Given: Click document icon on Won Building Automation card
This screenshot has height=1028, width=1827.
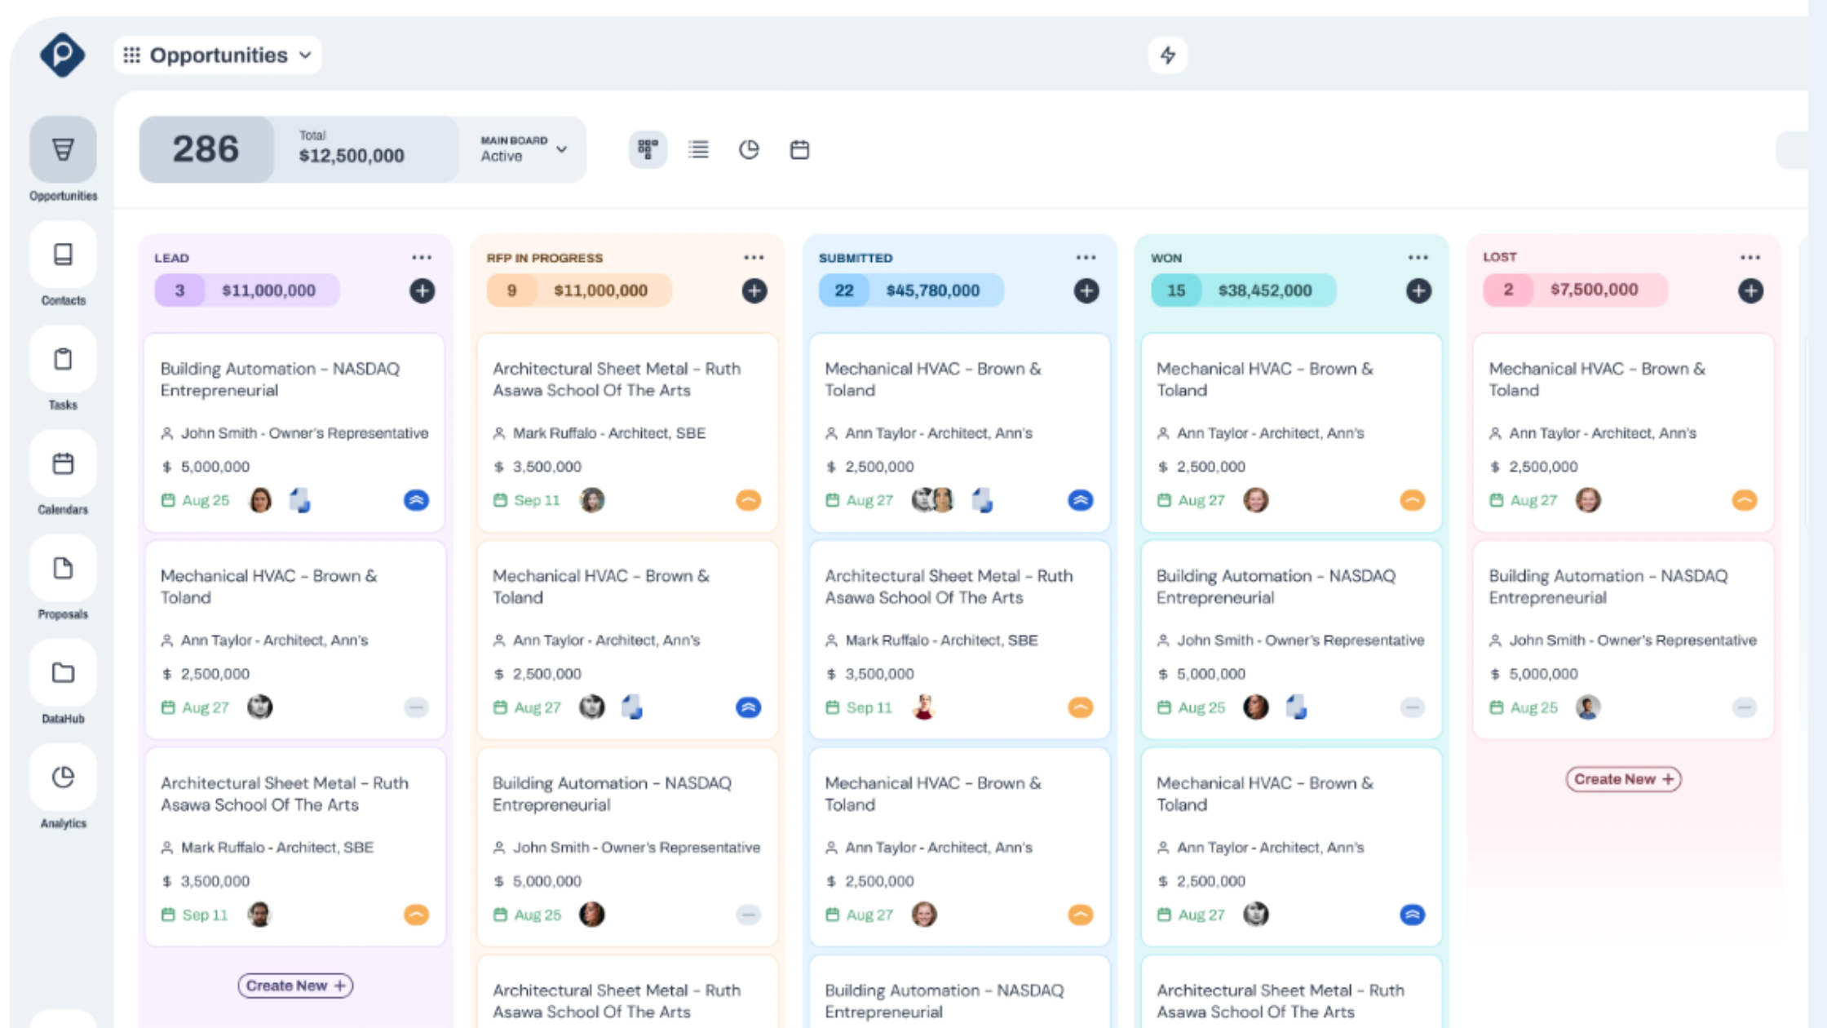Looking at the screenshot, I should [1296, 707].
